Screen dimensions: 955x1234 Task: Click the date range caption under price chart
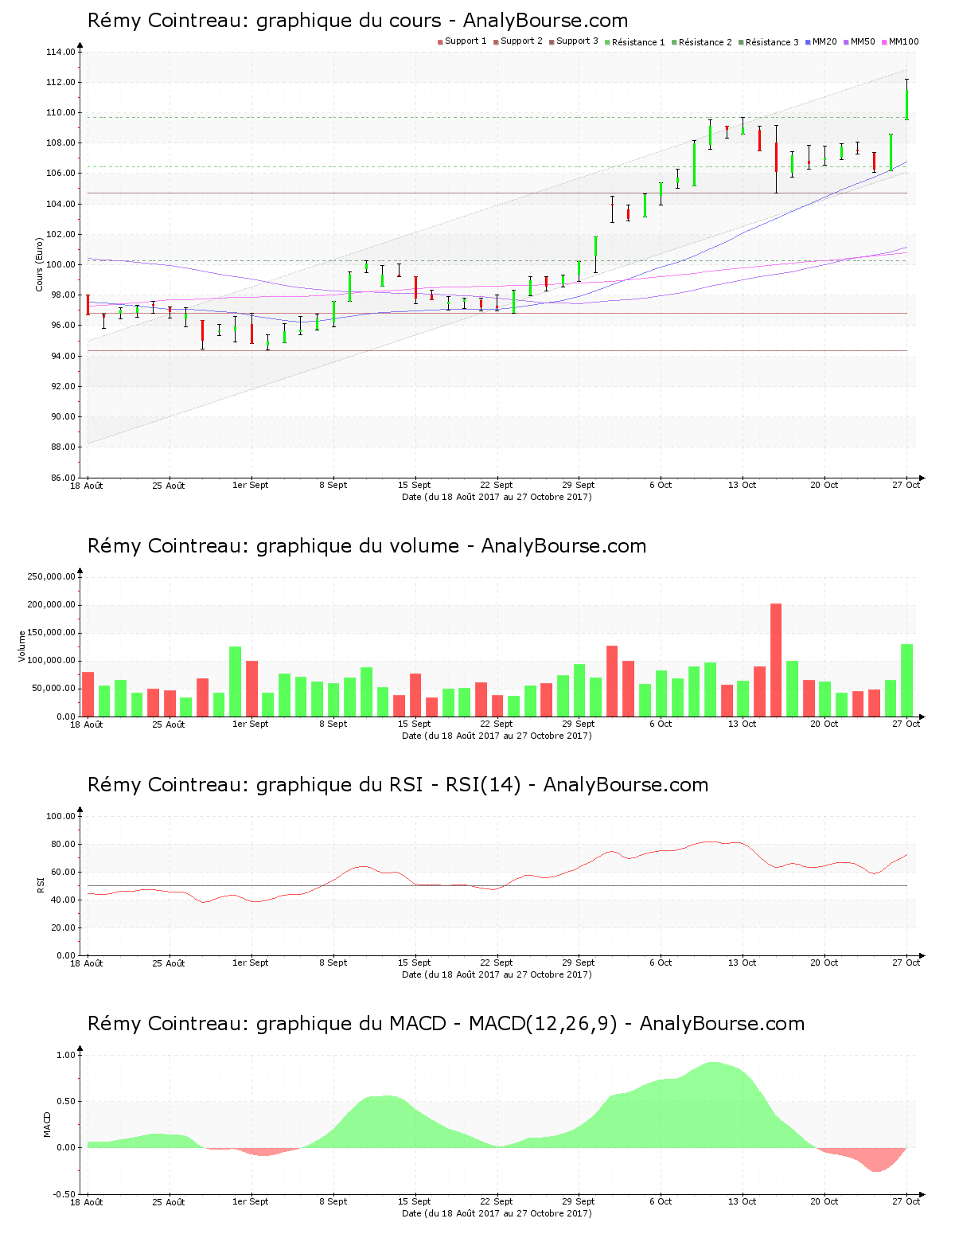click(x=497, y=497)
